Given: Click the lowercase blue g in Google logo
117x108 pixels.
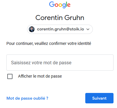Looking at the screenshot, I should point(64,6).
